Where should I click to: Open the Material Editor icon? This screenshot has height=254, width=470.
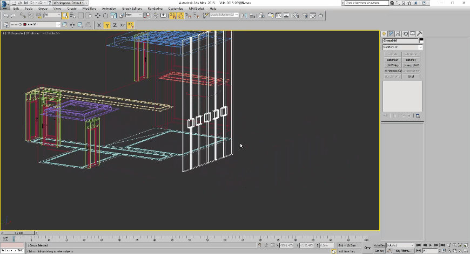coord(296,16)
